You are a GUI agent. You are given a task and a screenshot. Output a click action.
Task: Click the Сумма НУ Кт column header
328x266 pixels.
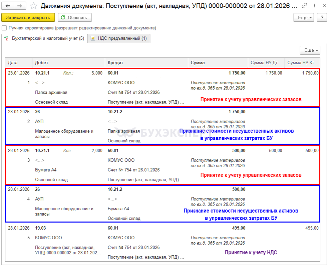pos(302,63)
